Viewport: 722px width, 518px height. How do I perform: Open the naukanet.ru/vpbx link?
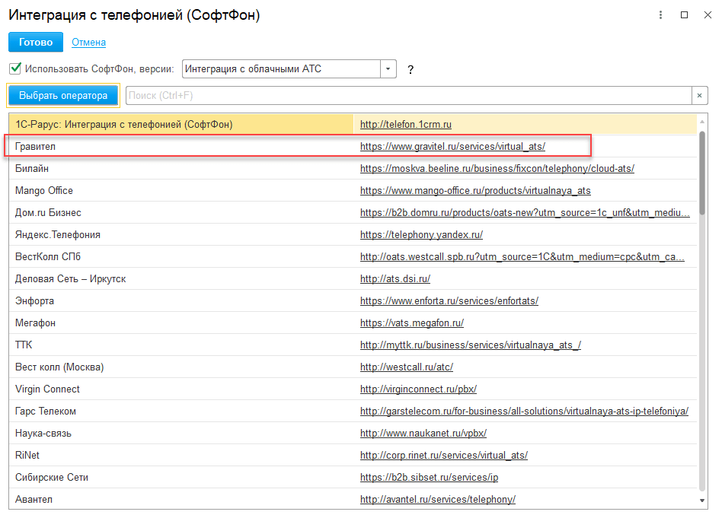[423, 434]
